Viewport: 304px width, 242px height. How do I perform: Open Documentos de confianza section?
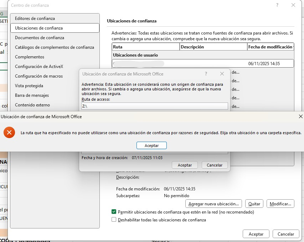tap(55, 38)
